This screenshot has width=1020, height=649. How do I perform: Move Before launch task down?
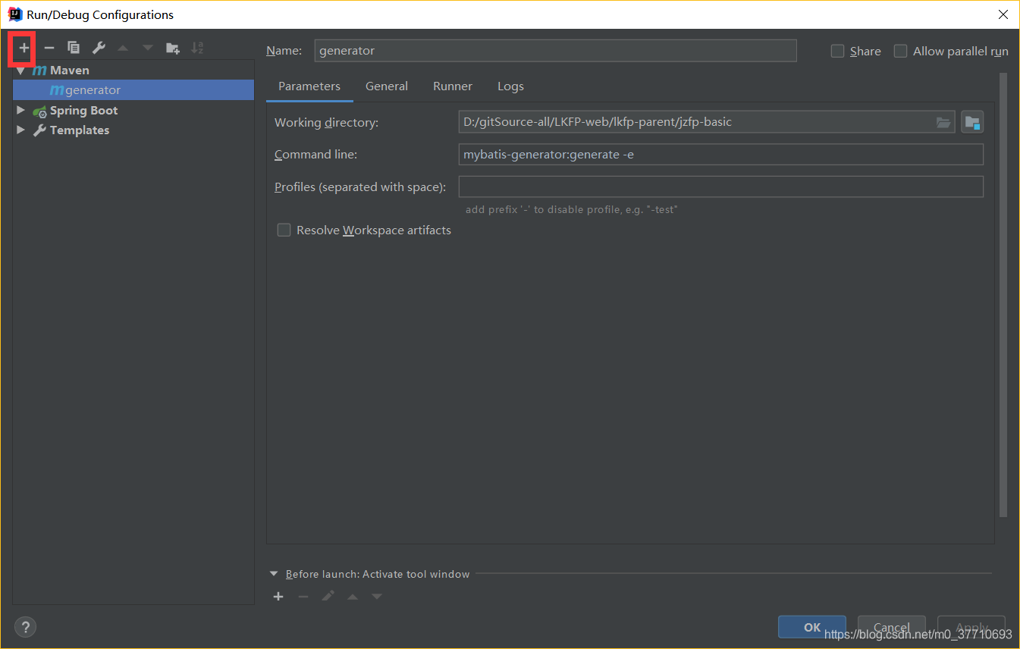click(x=377, y=597)
